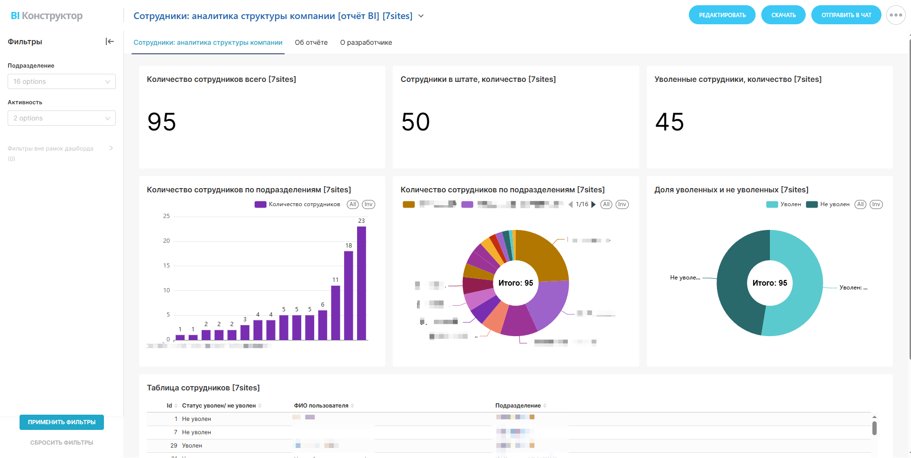Toggle All legend in bar chart

[352, 205]
